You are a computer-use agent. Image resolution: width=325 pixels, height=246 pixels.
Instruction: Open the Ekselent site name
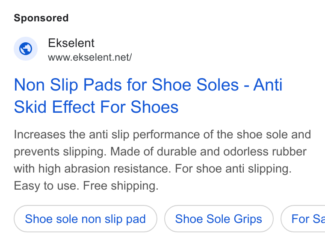tap(71, 43)
